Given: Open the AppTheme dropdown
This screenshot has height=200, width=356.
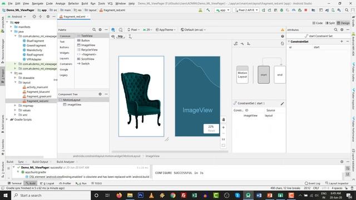Looking at the screenshot, I should click(x=166, y=29).
